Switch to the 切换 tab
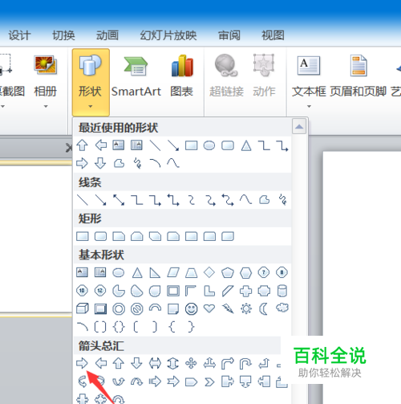This screenshot has height=404, width=401. point(63,35)
